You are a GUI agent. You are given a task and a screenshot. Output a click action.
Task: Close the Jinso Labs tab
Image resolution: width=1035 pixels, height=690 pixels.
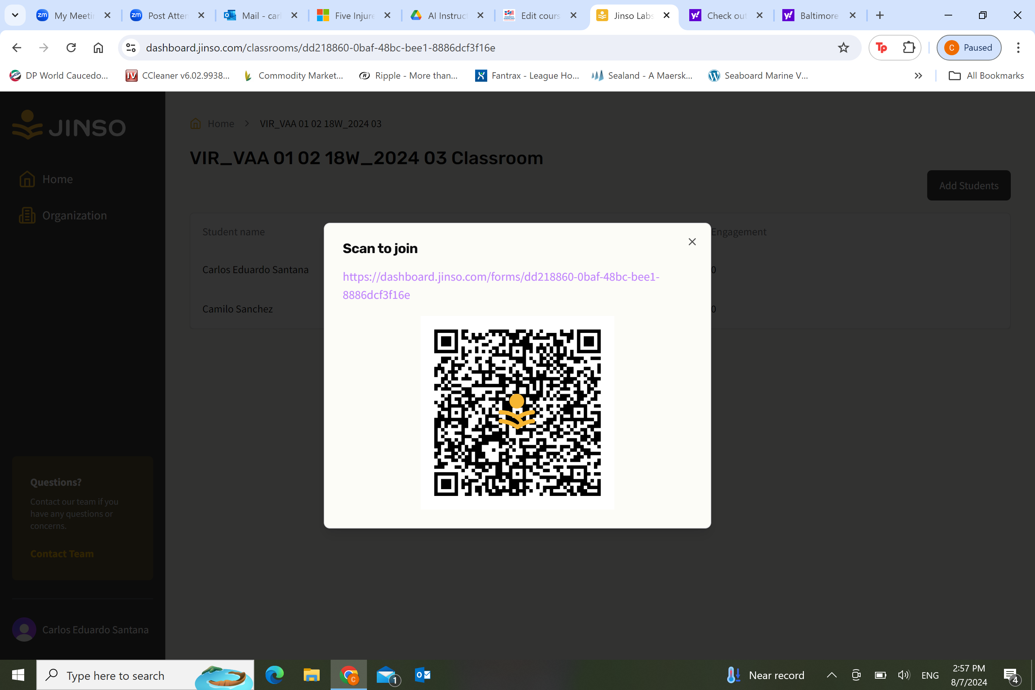(x=666, y=16)
